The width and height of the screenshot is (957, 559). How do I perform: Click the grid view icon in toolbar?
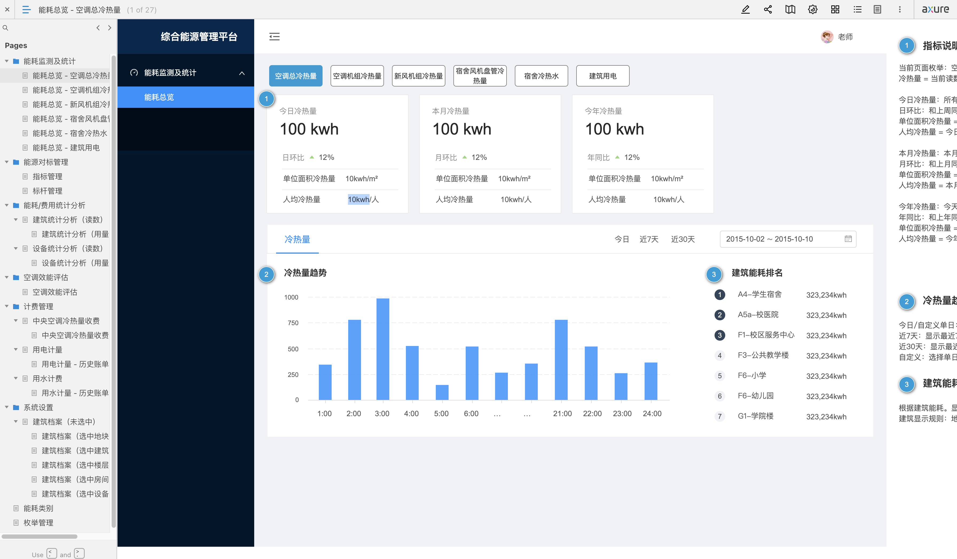coord(835,10)
